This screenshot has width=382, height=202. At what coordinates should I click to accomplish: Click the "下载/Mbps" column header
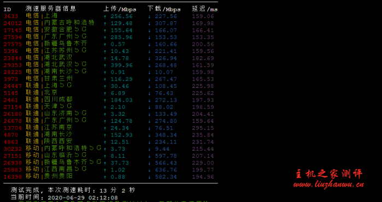click(x=164, y=9)
